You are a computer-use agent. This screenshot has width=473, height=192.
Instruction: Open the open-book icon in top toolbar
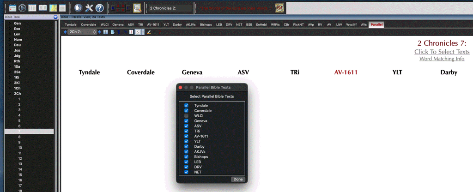point(42,8)
